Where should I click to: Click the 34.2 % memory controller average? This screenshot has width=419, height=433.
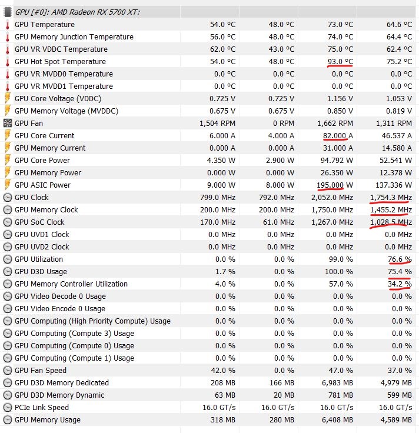(400, 284)
